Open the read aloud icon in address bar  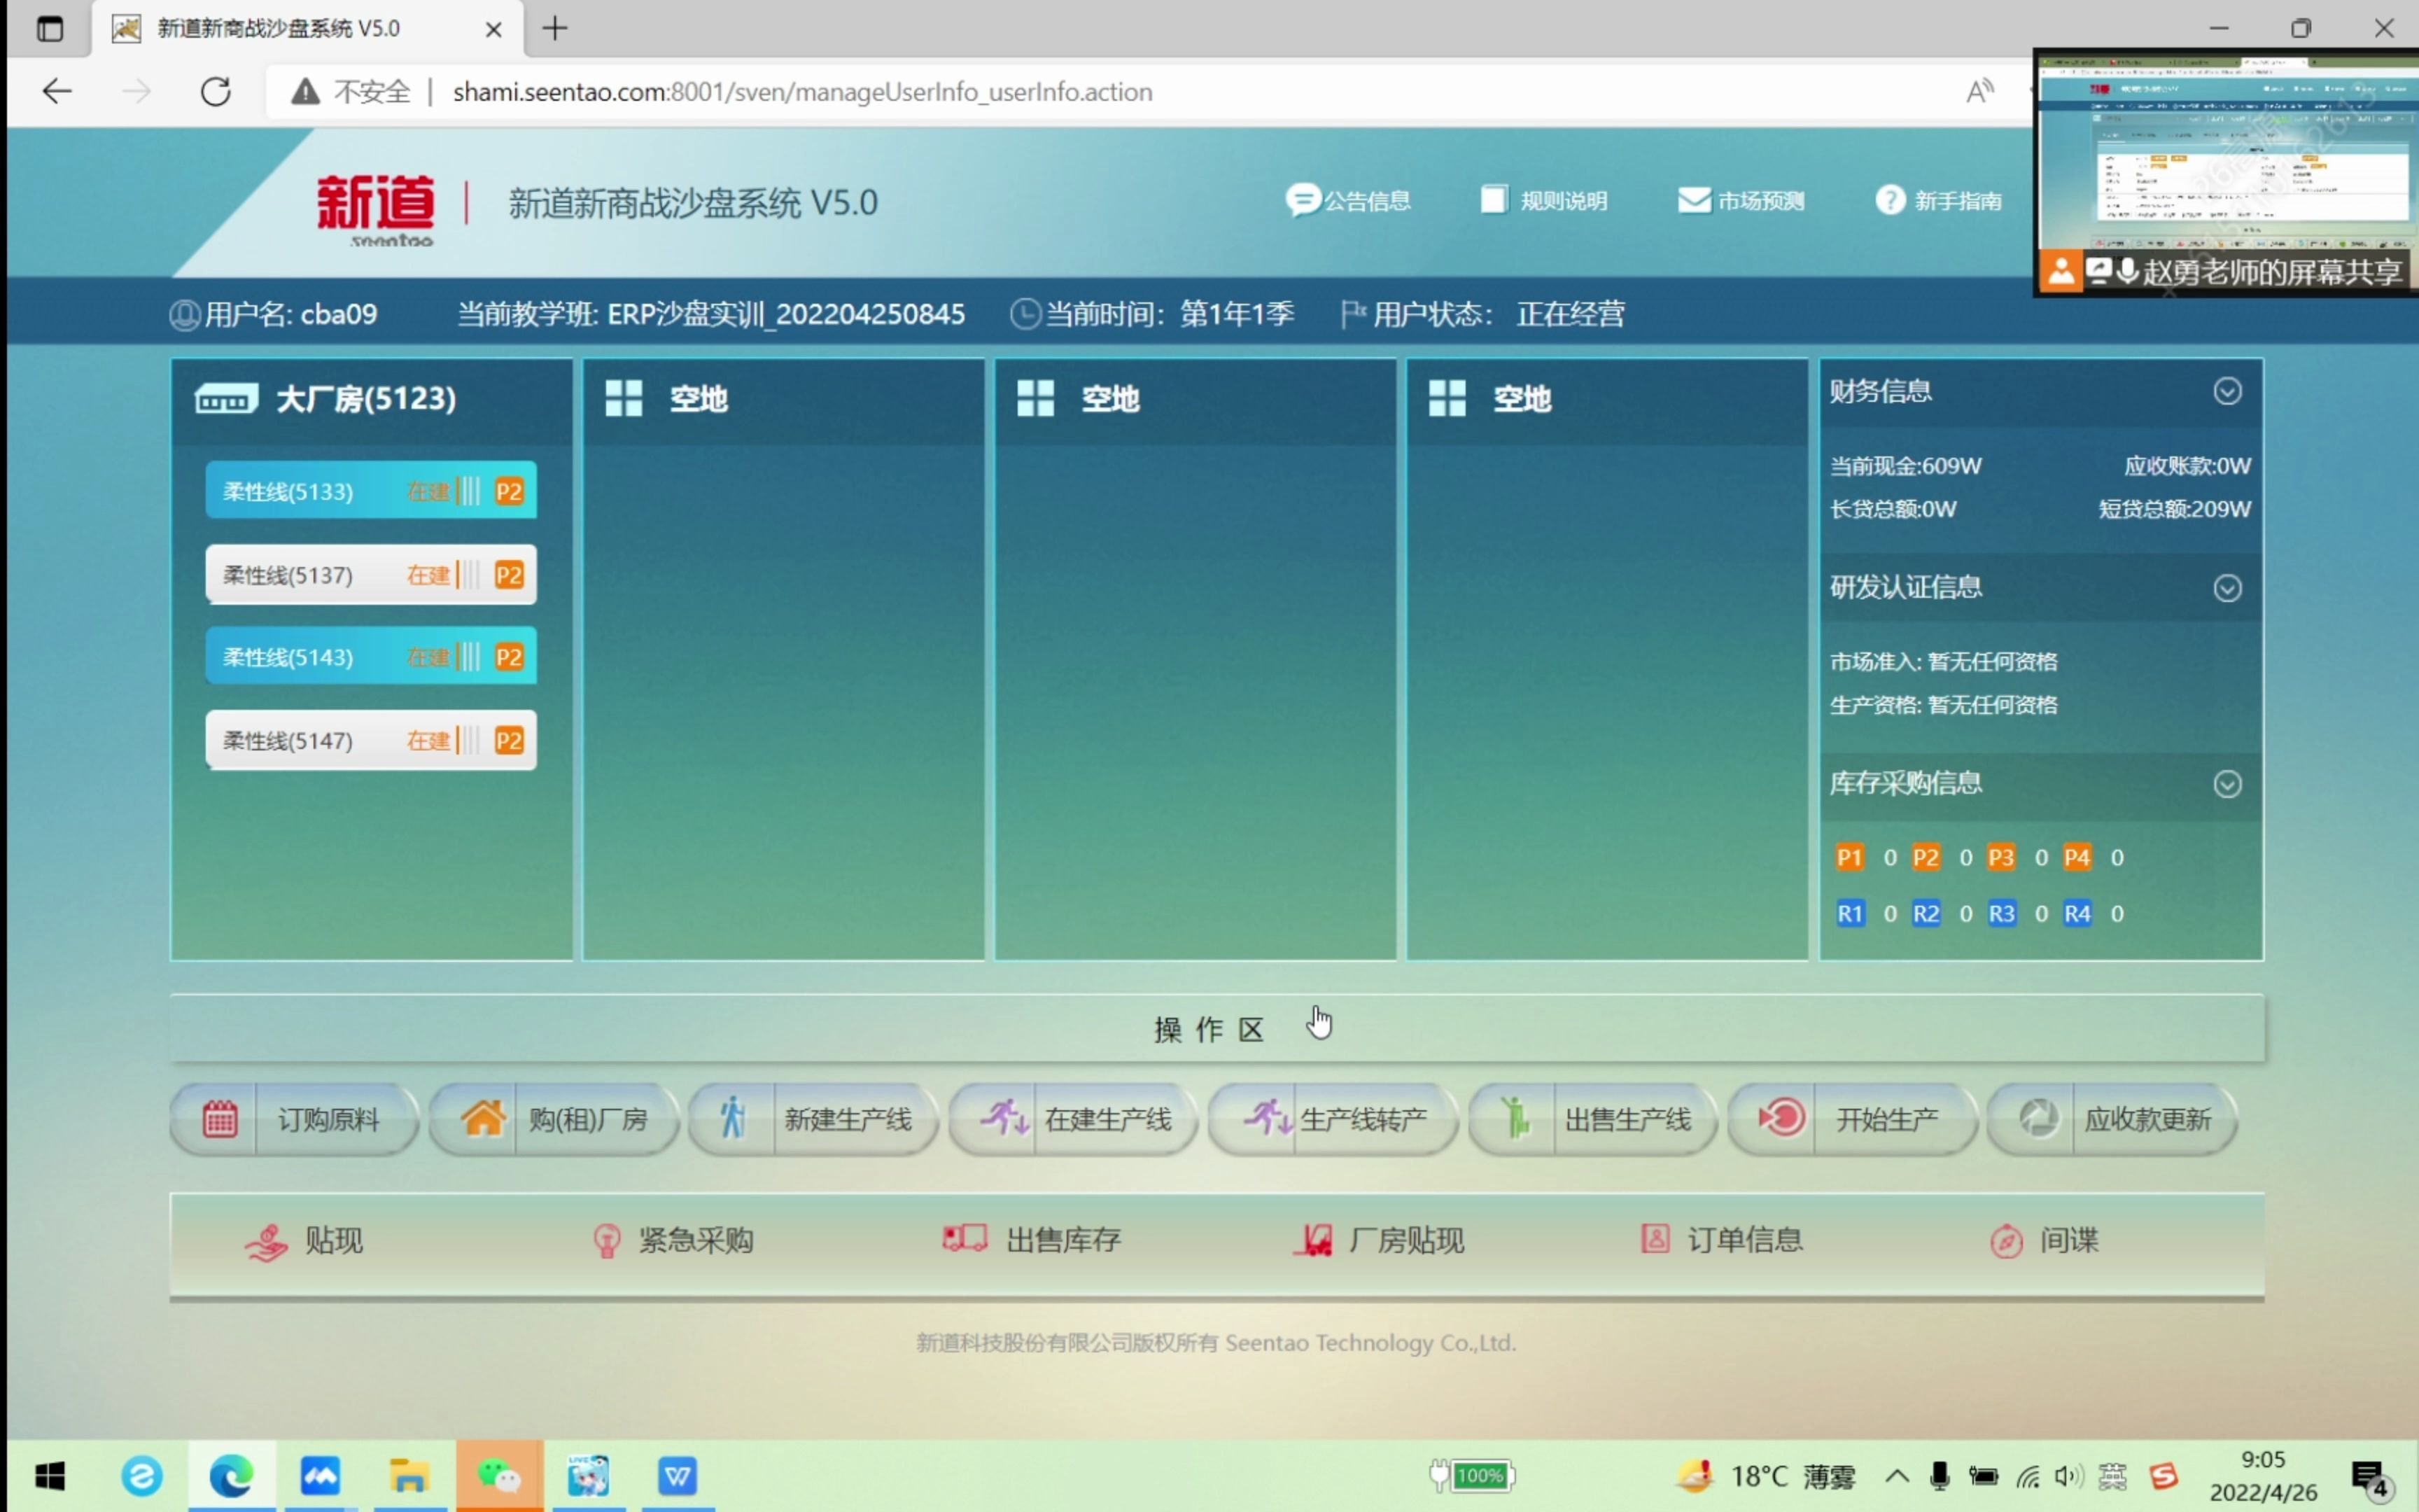click(1979, 92)
